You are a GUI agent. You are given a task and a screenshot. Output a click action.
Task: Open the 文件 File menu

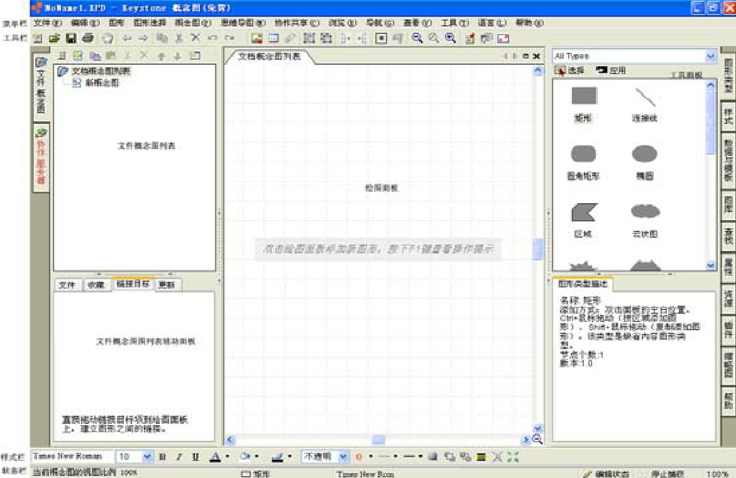tap(47, 23)
